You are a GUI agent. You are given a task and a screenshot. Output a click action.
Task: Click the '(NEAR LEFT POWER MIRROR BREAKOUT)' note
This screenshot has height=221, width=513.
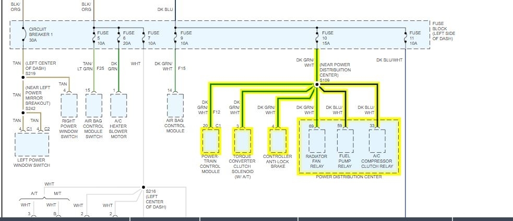pos(38,95)
